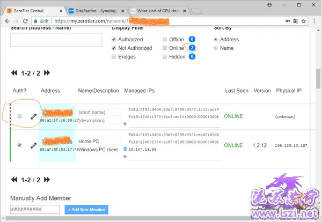
Task: Enable the Offline display filter
Action: (165, 39)
